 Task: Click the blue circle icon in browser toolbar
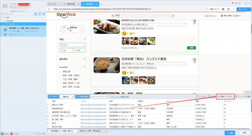228,9
